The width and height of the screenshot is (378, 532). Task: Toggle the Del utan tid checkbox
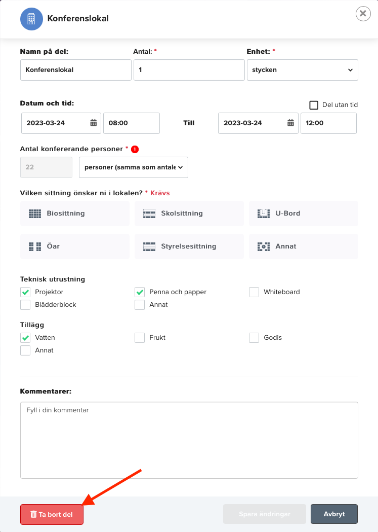tap(314, 105)
